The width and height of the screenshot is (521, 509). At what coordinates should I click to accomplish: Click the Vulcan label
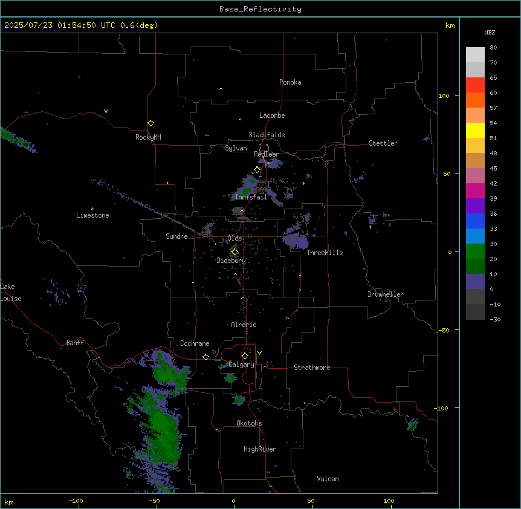click(328, 479)
